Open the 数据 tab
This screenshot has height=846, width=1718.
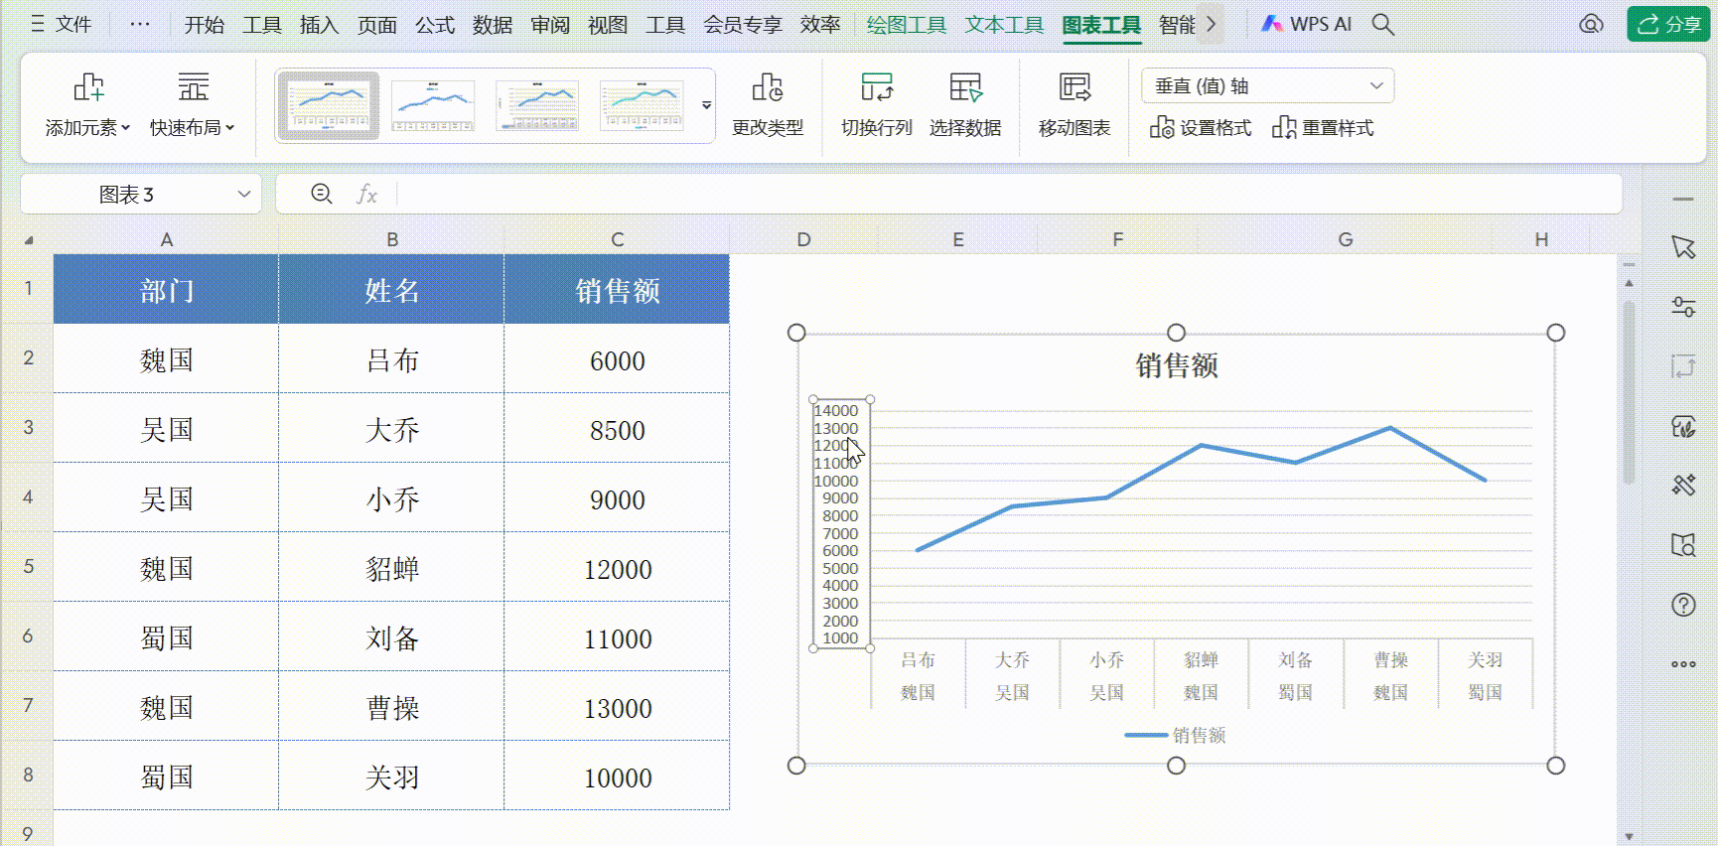(x=492, y=25)
